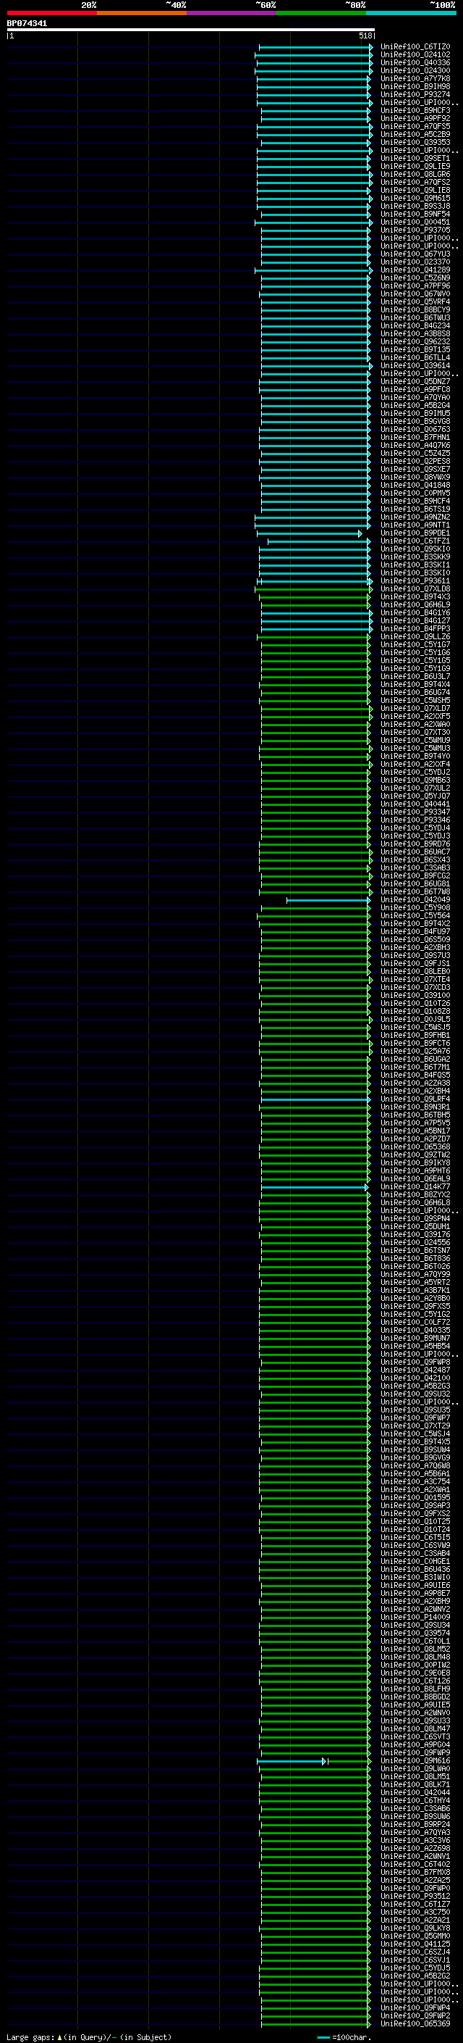Select hit UniRef100_Q6H6L9
This screenshot has width=463, height=2043.
(415, 605)
